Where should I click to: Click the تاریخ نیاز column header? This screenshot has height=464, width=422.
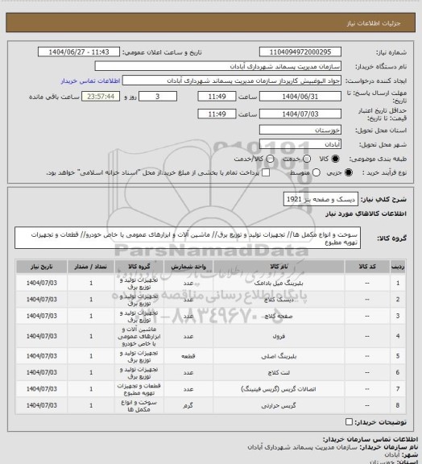tap(42, 267)
